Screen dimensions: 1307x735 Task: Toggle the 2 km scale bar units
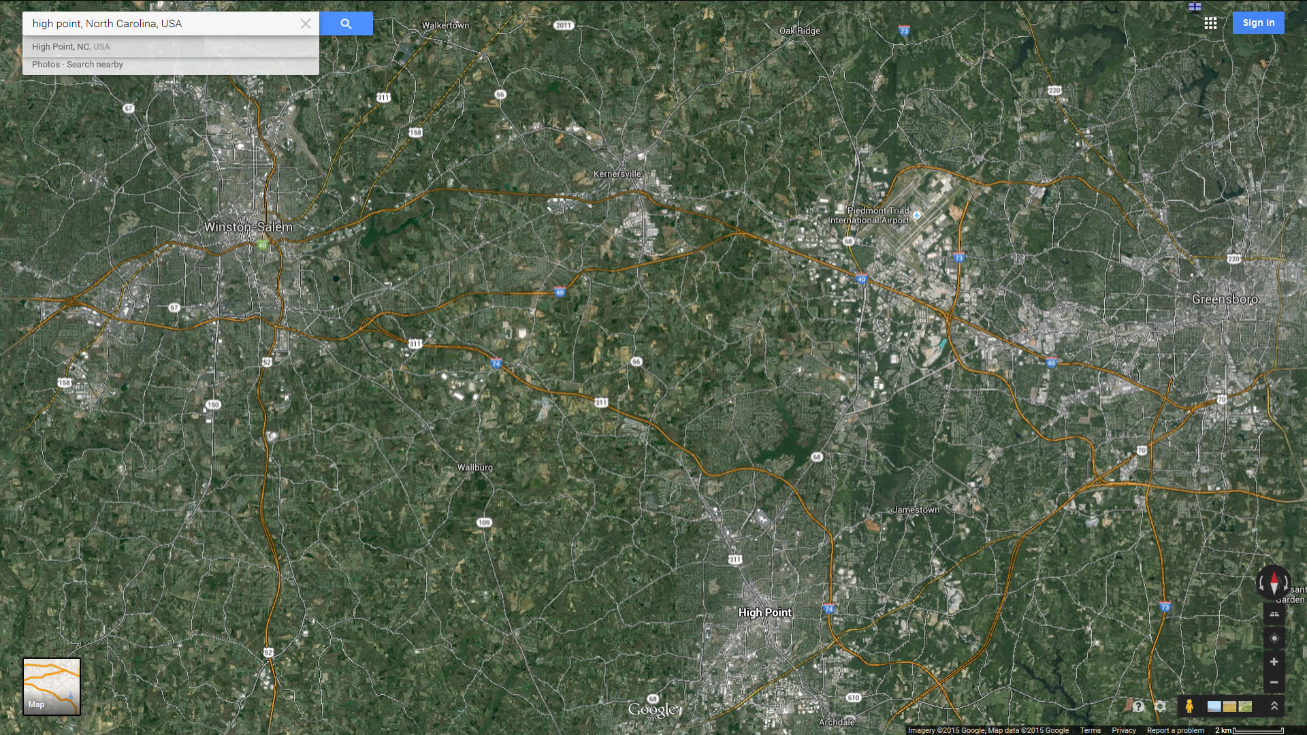(1250, 730)
